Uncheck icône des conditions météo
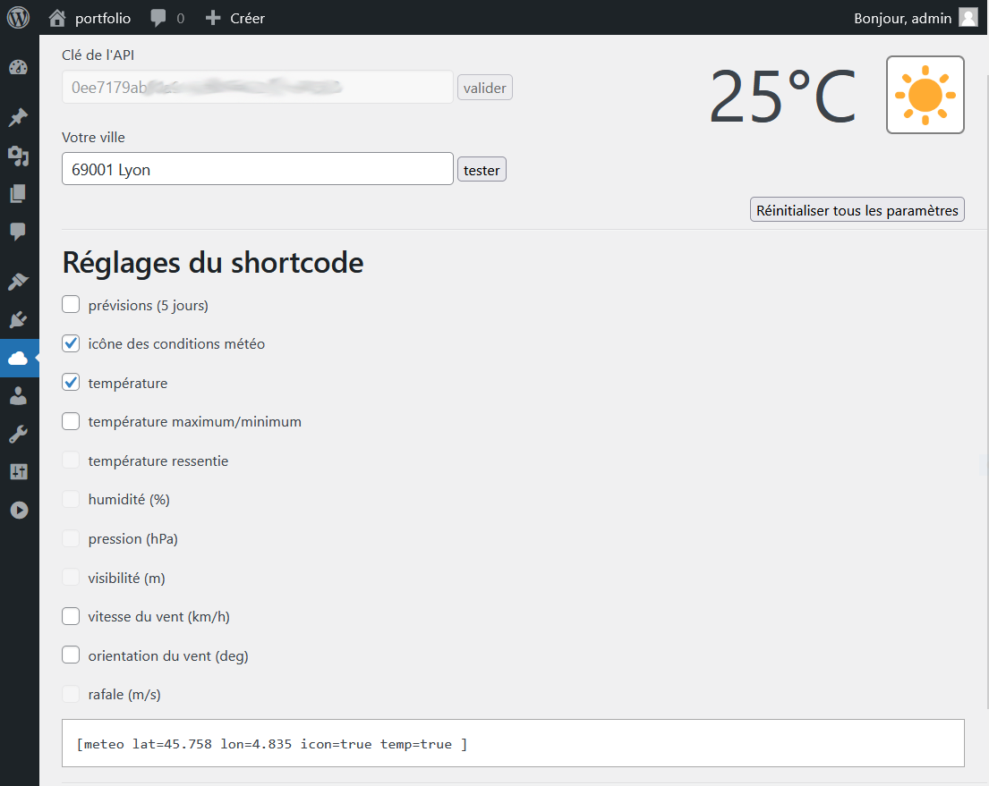 click(71, 343)
